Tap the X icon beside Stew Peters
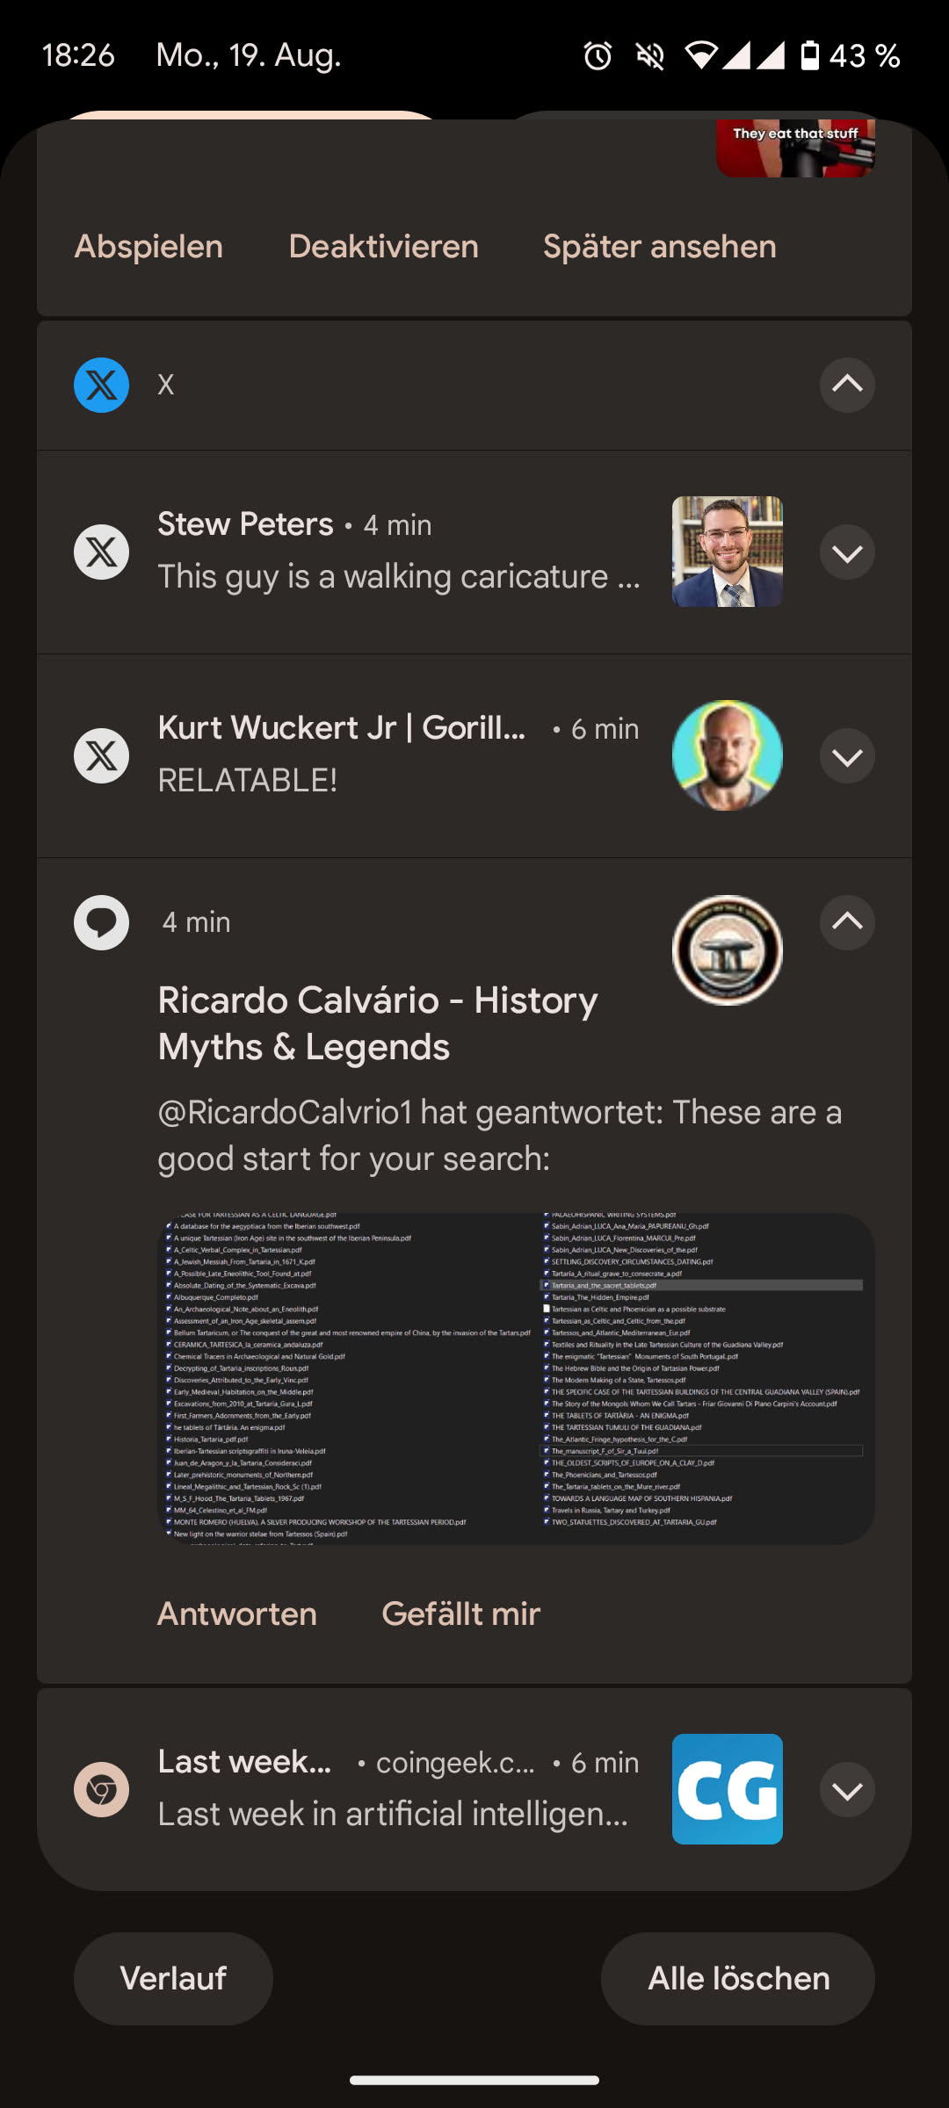This screenshot has height=2108, width=949. pyautogui.click(x=101, y=552)
